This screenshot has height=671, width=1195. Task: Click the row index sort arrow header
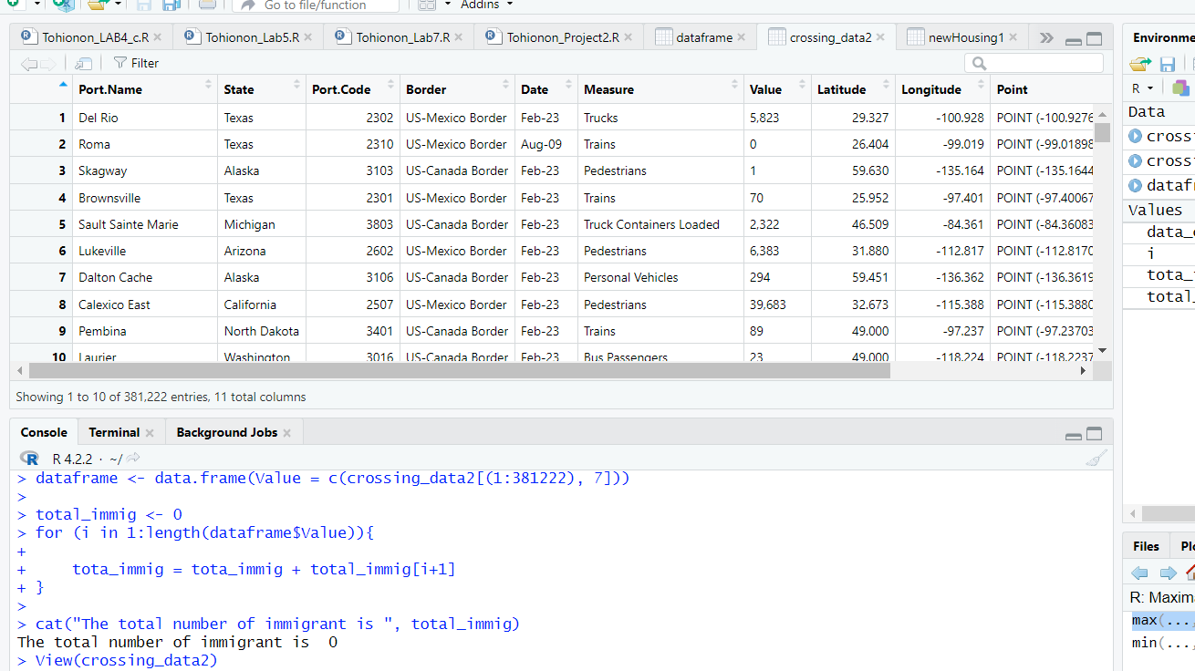coord(63,85)
